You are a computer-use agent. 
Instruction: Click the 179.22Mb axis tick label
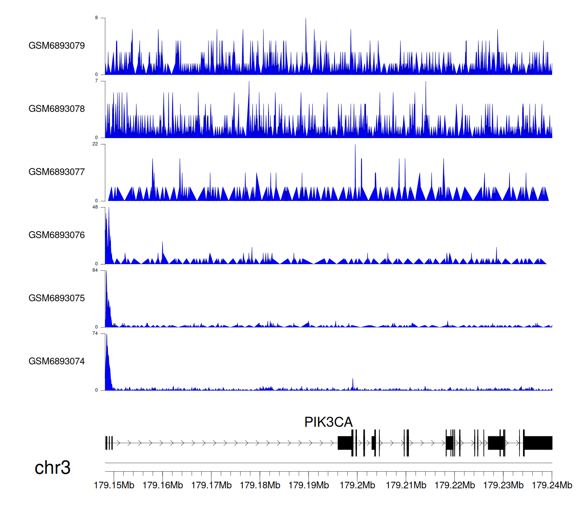tap(455, 485)
